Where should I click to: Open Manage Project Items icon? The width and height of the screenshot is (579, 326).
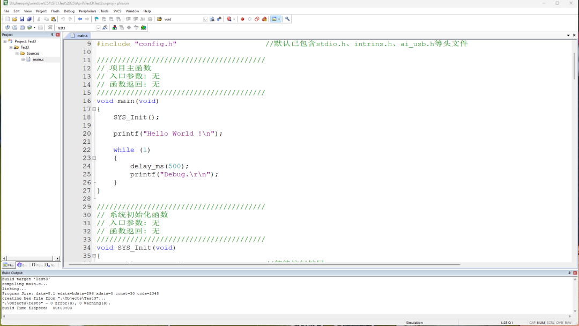click(x=115, y=28)
